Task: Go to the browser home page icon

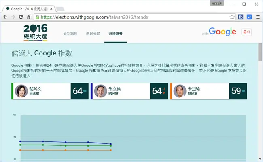Action: click(x=29, y=17)
